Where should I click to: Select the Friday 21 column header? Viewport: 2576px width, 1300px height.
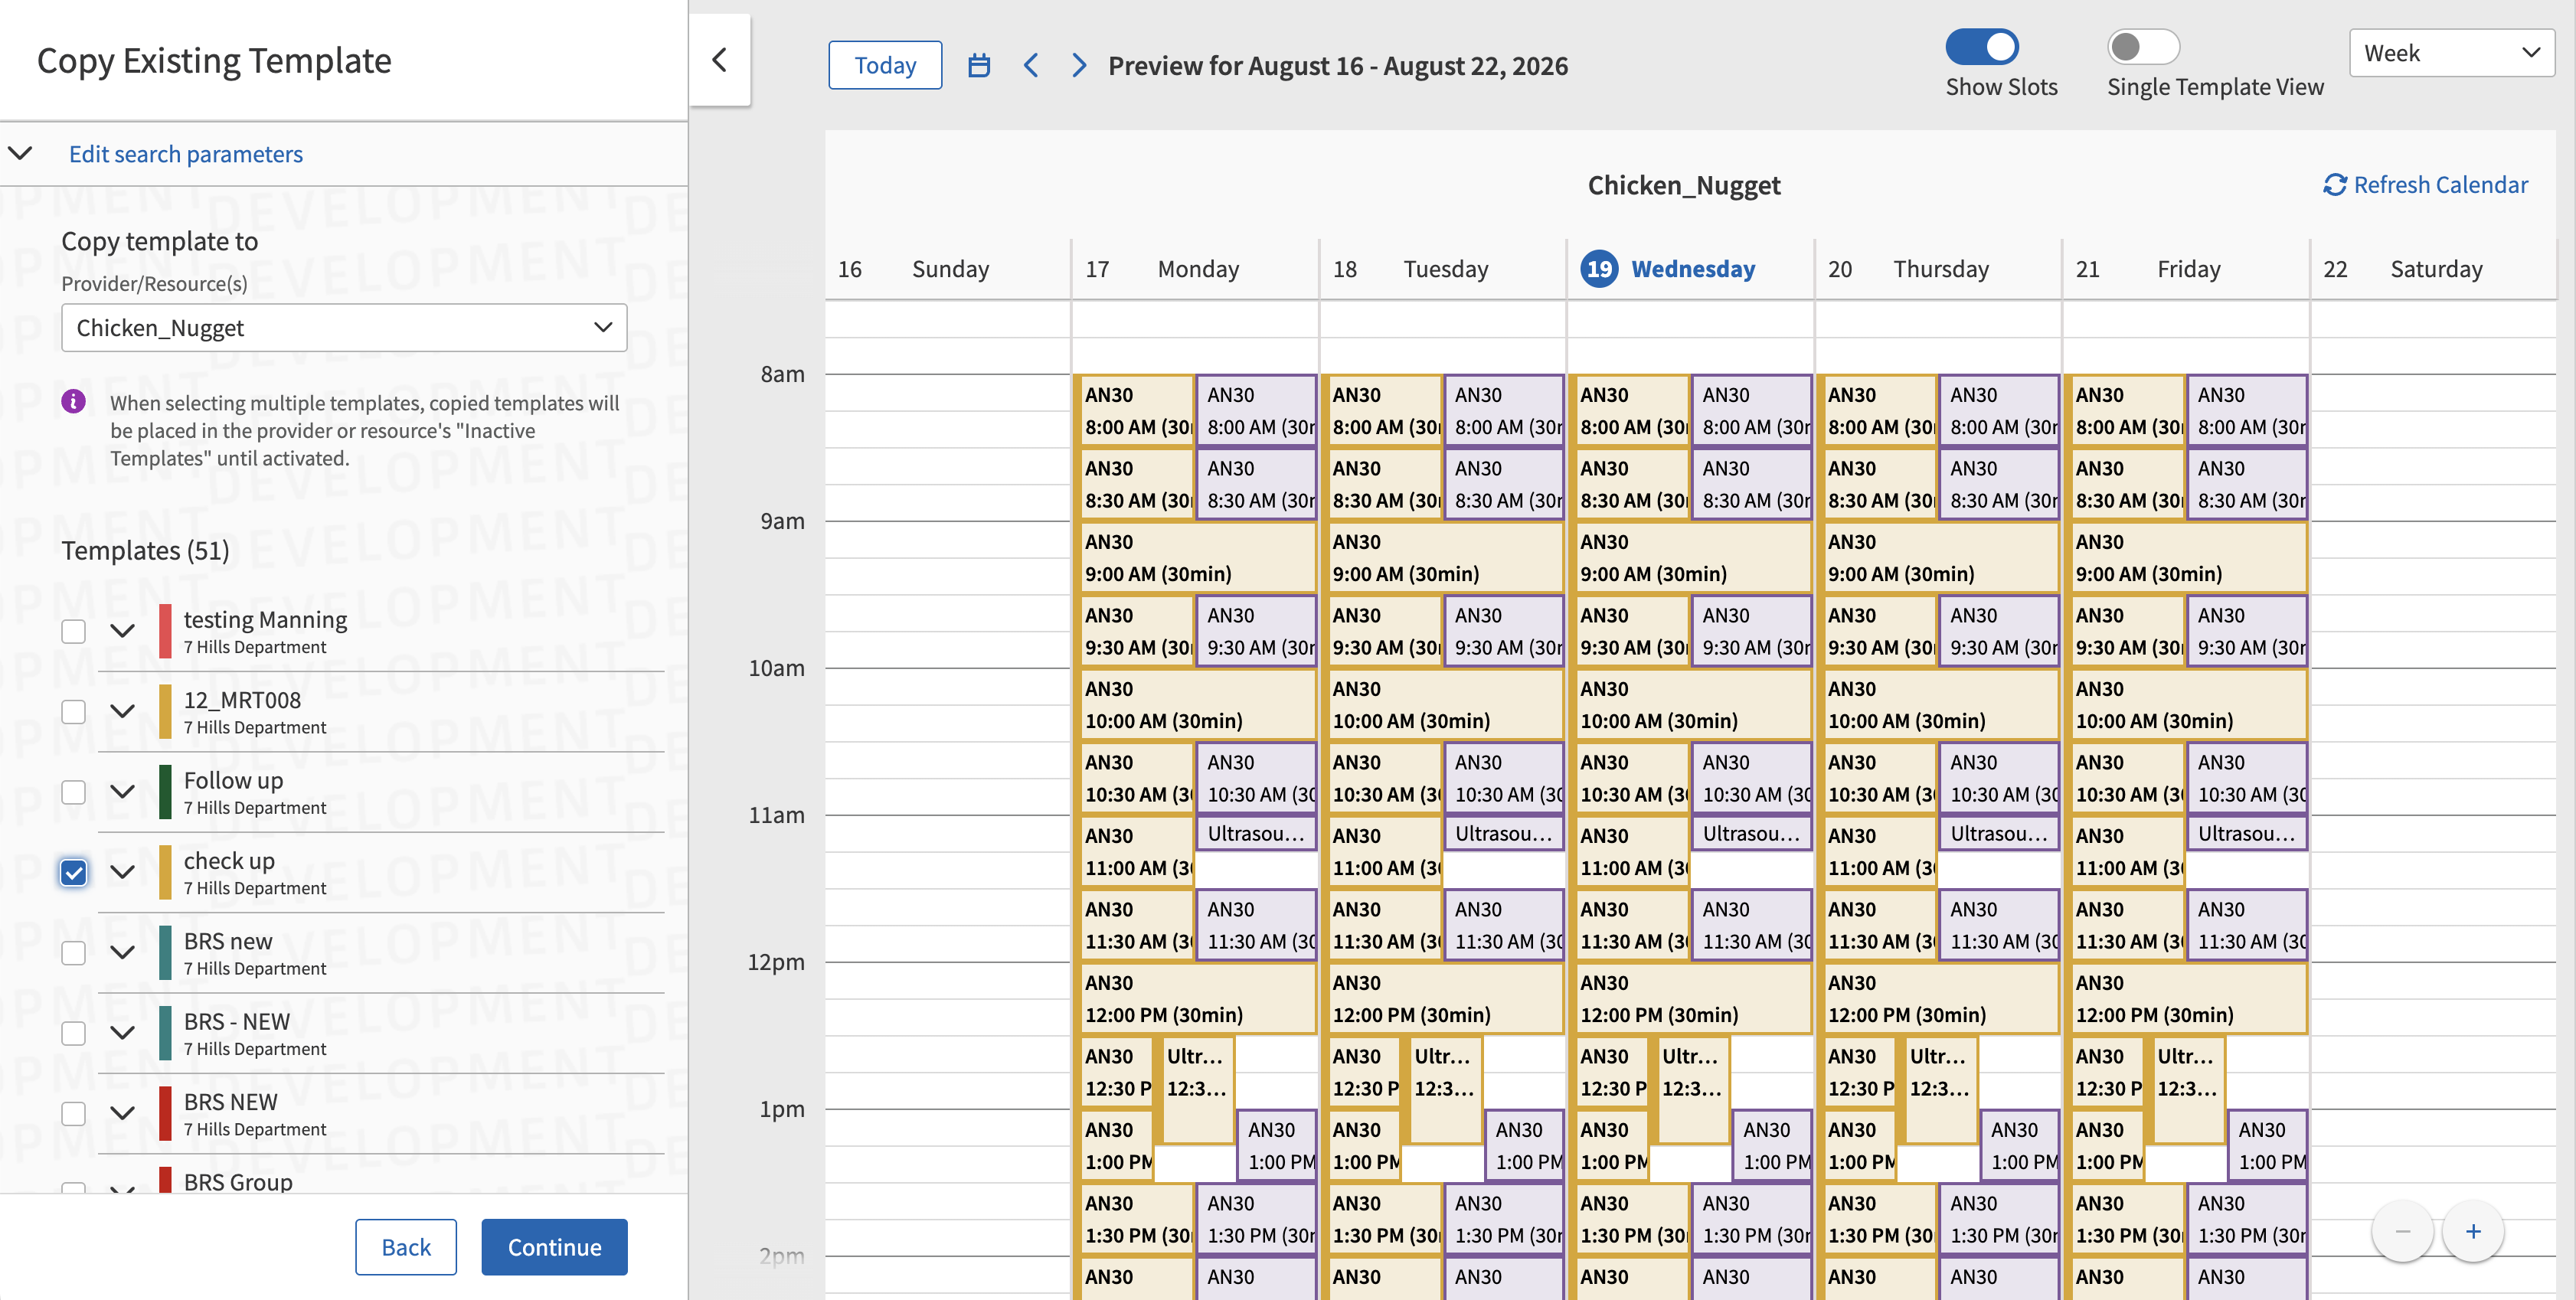click(x=2186, y=269)
